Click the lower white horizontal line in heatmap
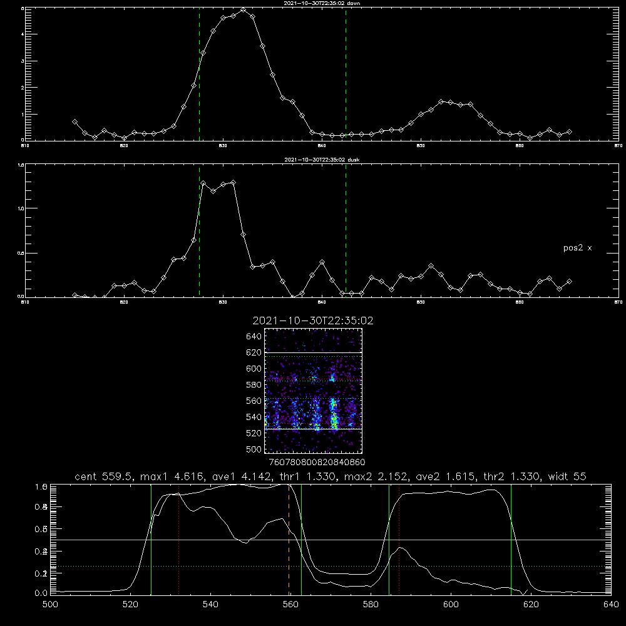This screenshot has width=626, height=626. (x=313, y=429)
